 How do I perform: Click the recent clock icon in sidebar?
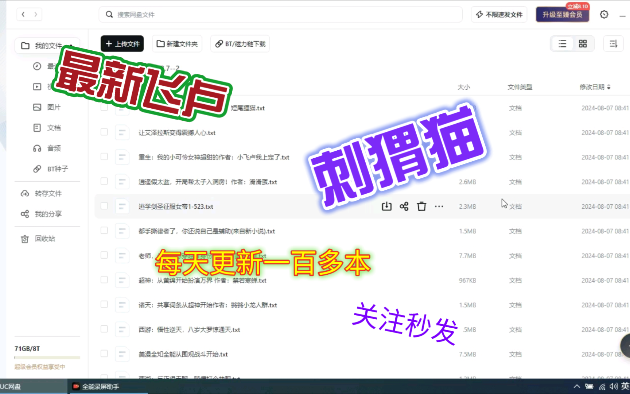(x=37, y=66)
